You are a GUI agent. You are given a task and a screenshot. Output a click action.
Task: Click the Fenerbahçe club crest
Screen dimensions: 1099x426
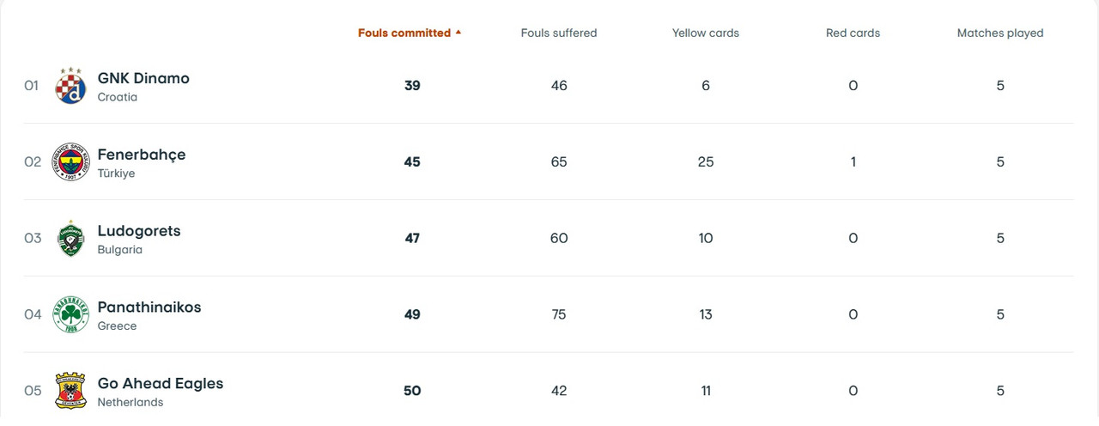70,161
